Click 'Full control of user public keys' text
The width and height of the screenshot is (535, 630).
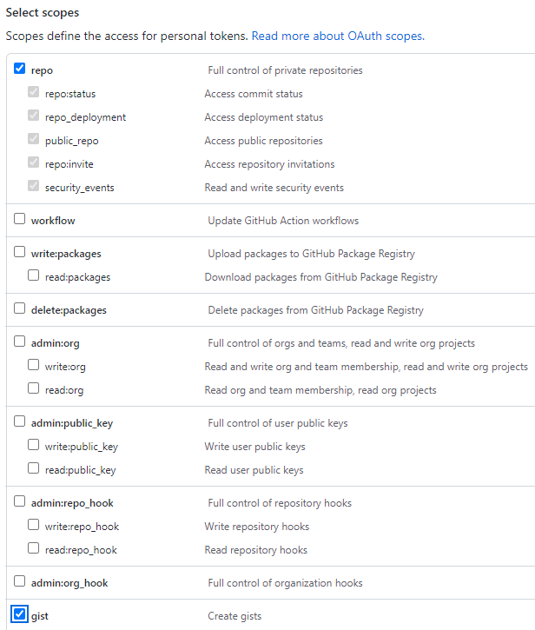(278, 423)
